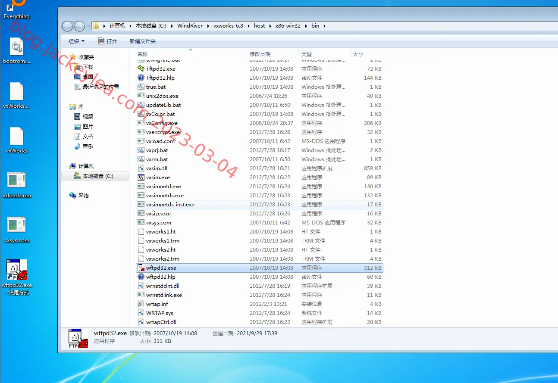Viewport: 558px width, 383px height.
Task: Collapse the 库 tree node arrow
Action: click(x=66, y=107)
